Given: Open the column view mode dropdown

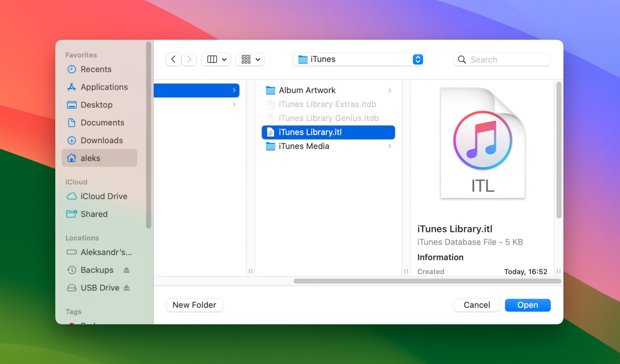Looking at the screenshot, I should [x=216, y=59].
